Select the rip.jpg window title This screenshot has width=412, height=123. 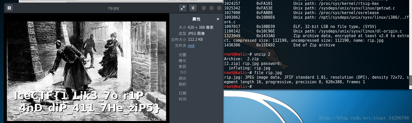click(x=113, y=8)
